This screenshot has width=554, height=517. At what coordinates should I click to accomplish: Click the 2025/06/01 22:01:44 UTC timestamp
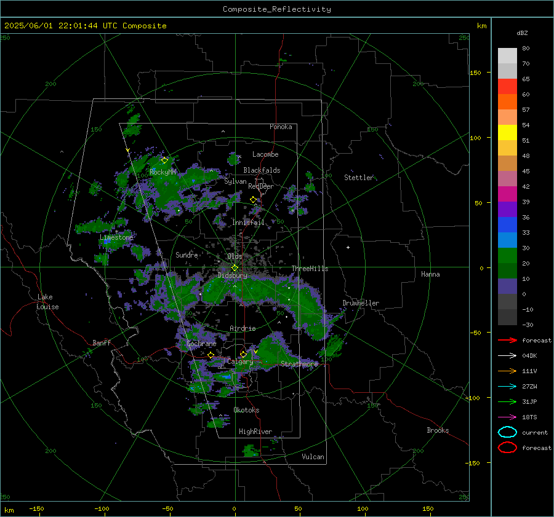pyautogui.click(x=61, y=26)
